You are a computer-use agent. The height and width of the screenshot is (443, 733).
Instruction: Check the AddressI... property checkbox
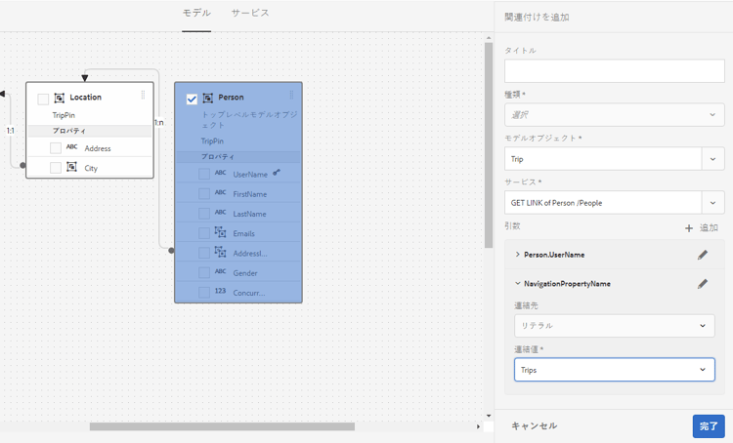[204, 253]
